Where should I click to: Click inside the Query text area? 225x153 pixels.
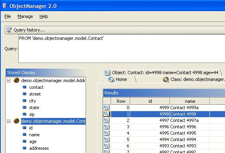coord(122,49)
